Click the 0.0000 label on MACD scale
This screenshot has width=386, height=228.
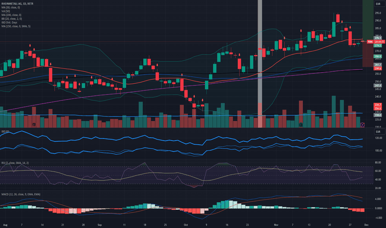379,208
